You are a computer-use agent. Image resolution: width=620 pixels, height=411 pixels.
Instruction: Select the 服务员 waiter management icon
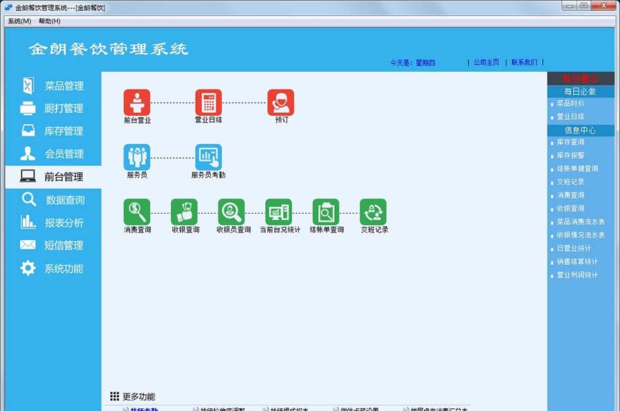[136, 157]
